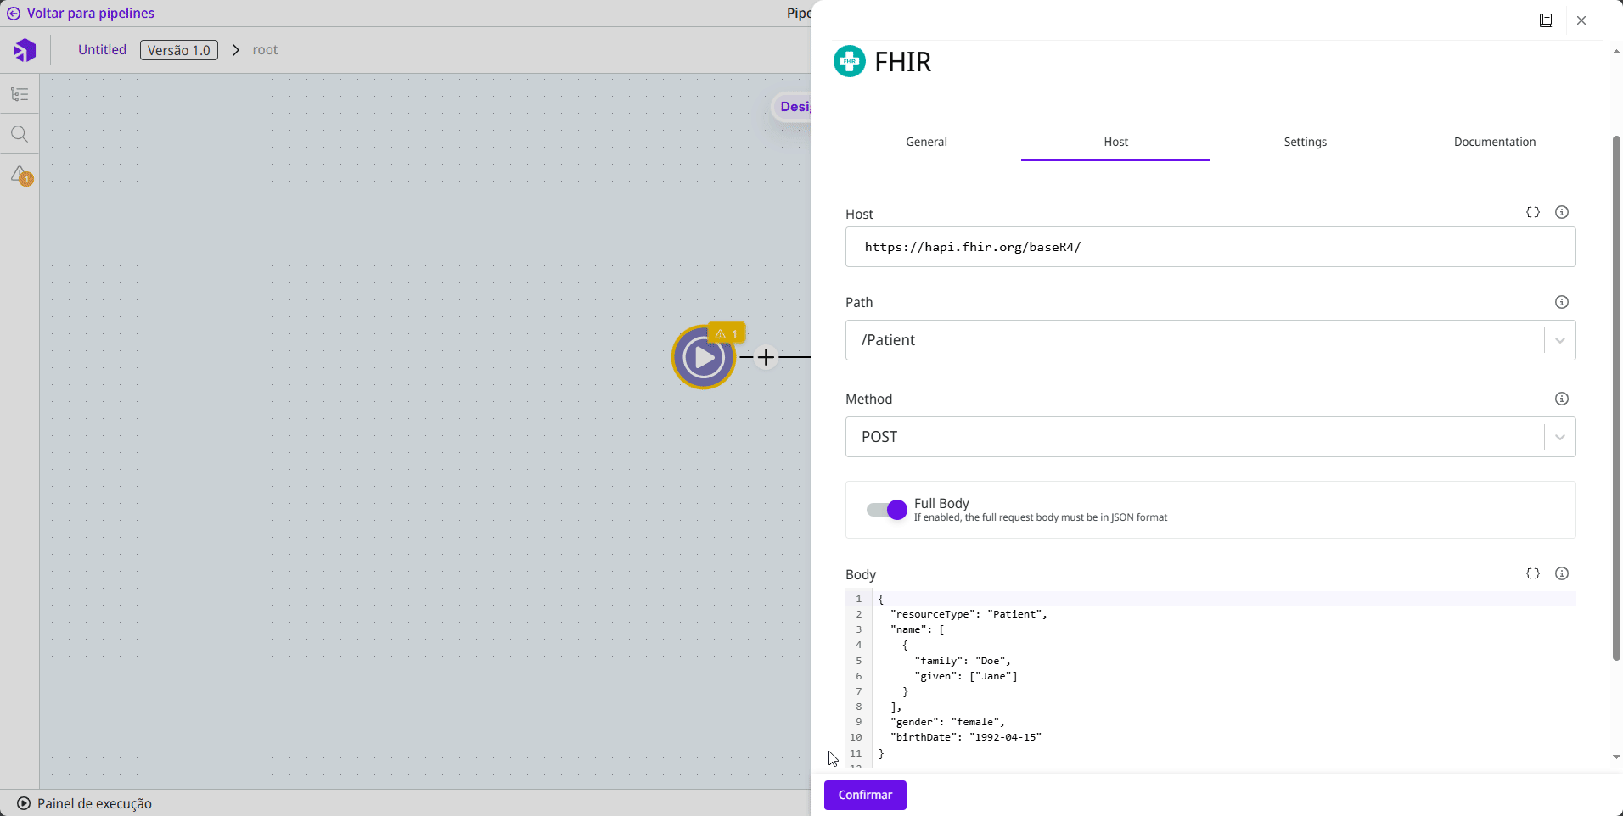This screenshot has width=1623, height=816.
Task: Click the Body field expression braces icon
Action: tap(1533, 574)
